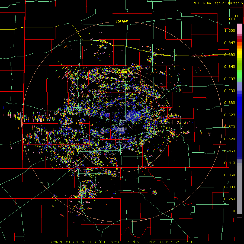The width and height of the screenshot is (244, 244).
Task: Click the KDDC station identifier text
Action: pyautogui.click(x=152, y=242)
